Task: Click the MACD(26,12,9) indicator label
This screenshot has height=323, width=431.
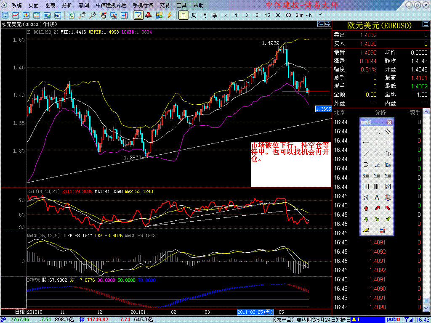Action: (43, 236)
